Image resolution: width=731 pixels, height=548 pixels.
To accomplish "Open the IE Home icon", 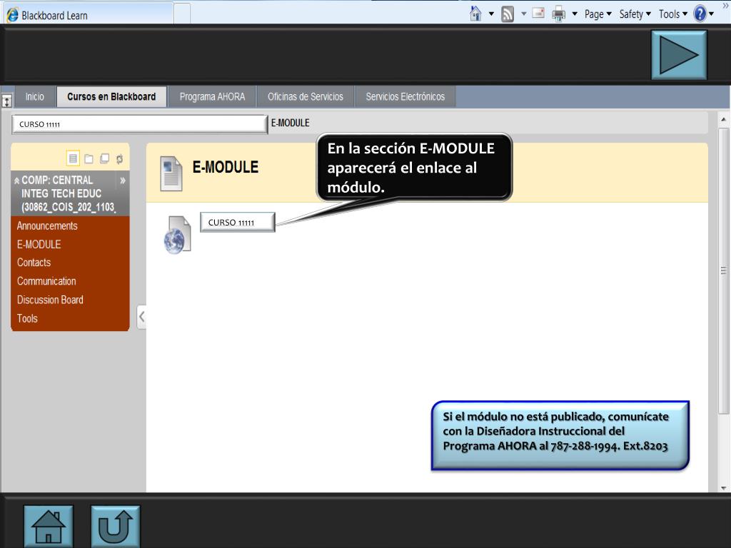I will pyautogui.click(x=475, y=14).
